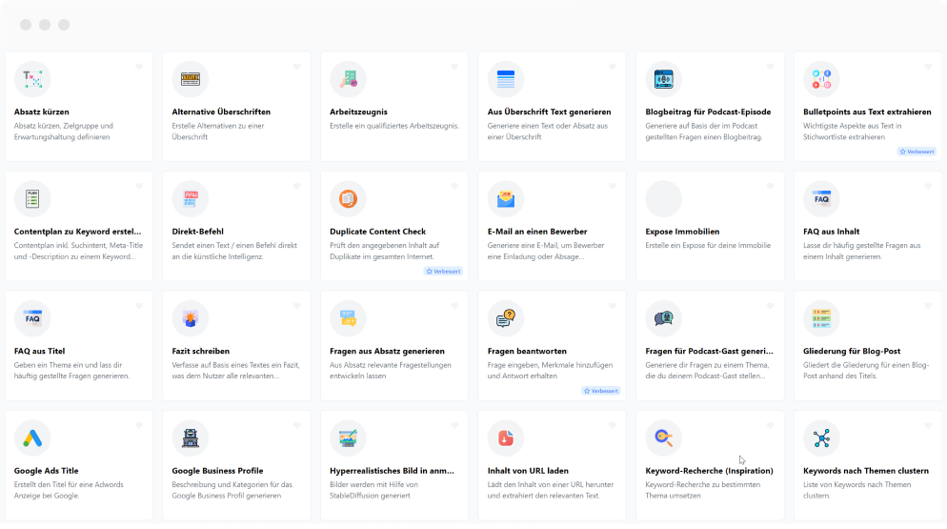Viewport: 947px width, 529px height.
Task: Click Verbessert badge on Bulletpoints card
Action: pyautogui.click(x=917, y=152)
